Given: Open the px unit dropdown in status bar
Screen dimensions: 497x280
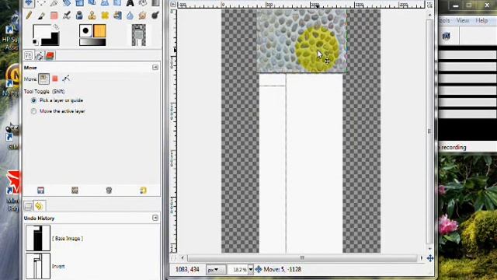Looking at the screenshot, I should (x=216, y=270).
